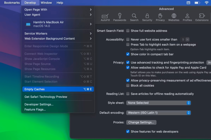Image resolution: width=211 pixels, height=140 pixels.
Task: Toggle Show color in compact tab bar
Action: coord(128,54)
